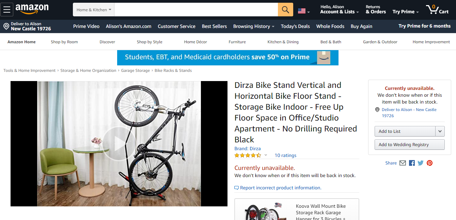
Task: Share product on Twitter icon
Action: (x=421, y=163)
